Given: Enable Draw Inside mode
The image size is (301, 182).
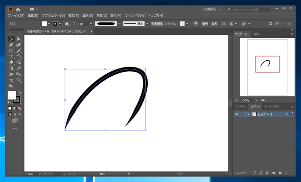Looking at the screenshot, I should tap(19, 114).
